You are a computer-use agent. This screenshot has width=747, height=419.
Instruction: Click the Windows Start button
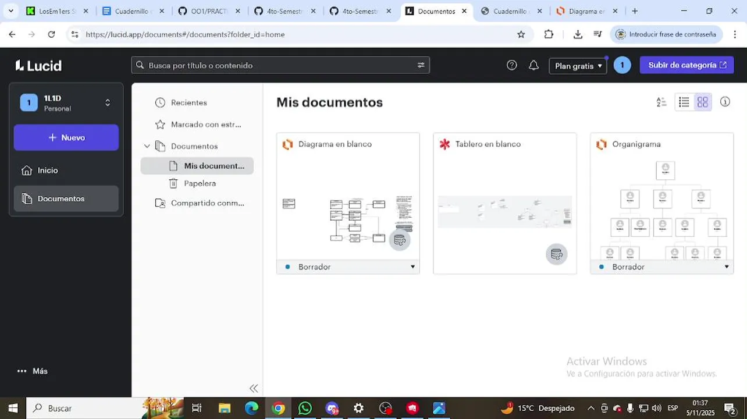click(x=13, y=408)
